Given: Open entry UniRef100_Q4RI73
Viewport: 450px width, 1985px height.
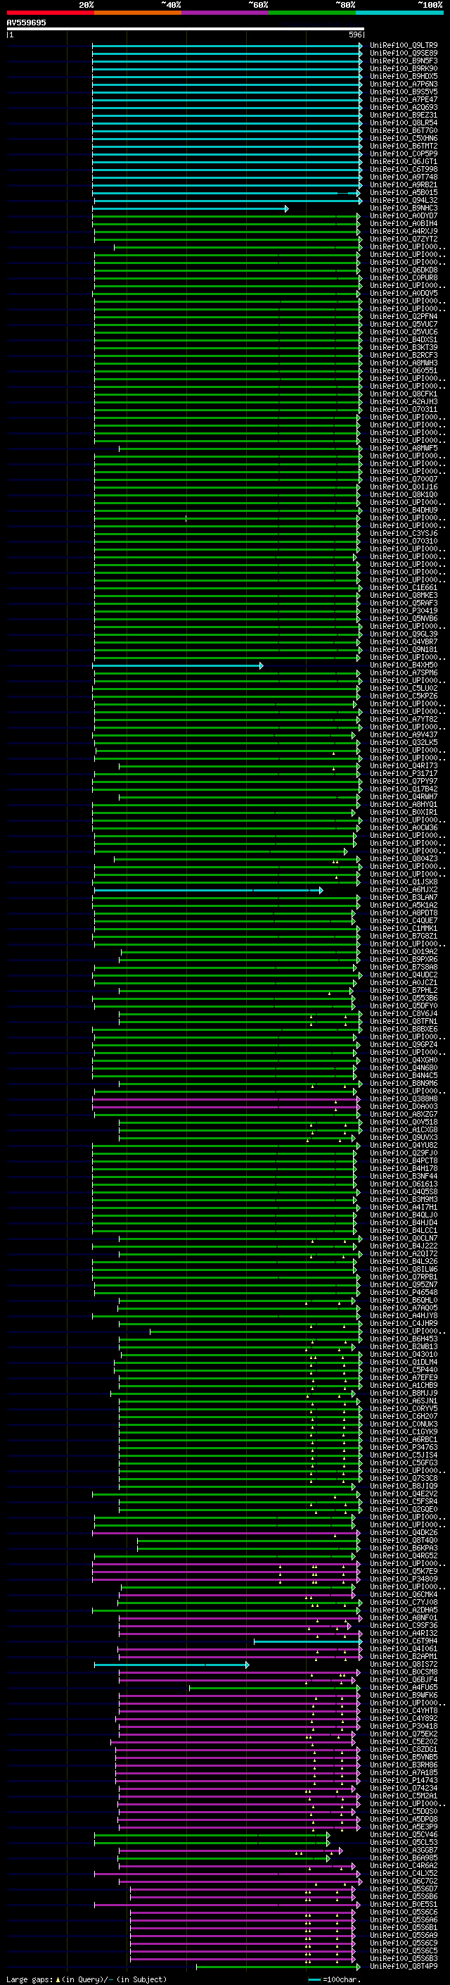Looking at the screenshot, I should coord(403,766).
